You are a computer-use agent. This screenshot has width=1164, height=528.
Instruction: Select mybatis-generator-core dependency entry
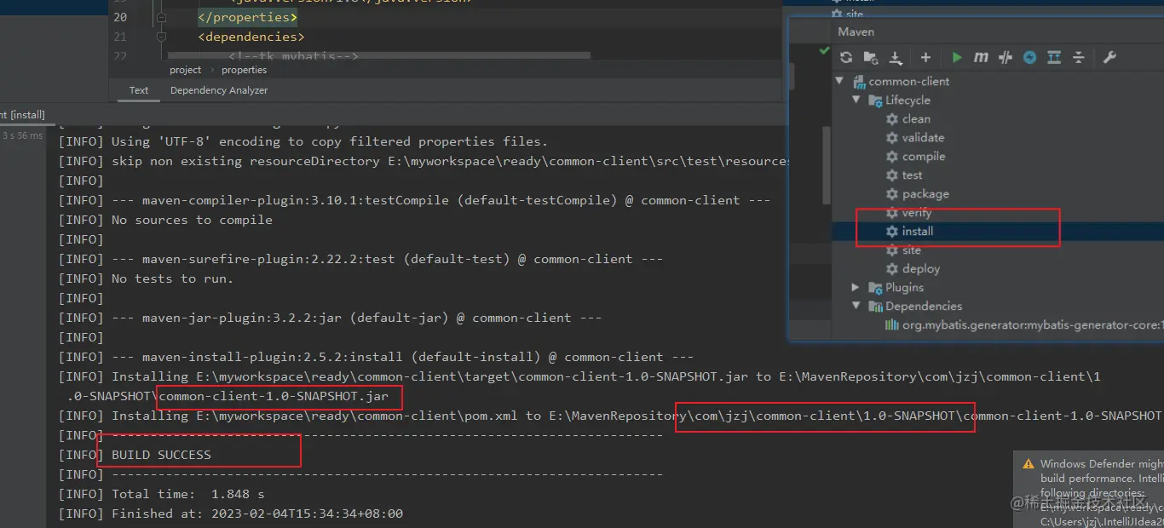click(x=1024, y=324)
